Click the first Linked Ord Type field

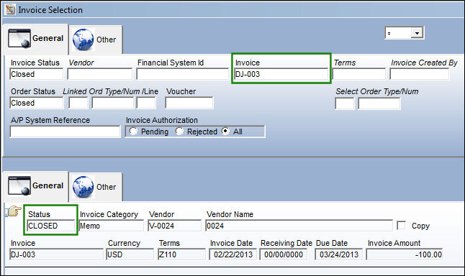[78, 103]
